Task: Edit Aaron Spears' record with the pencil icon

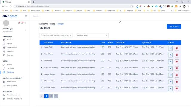Action: pyautogui.click(x=170, y=75)
